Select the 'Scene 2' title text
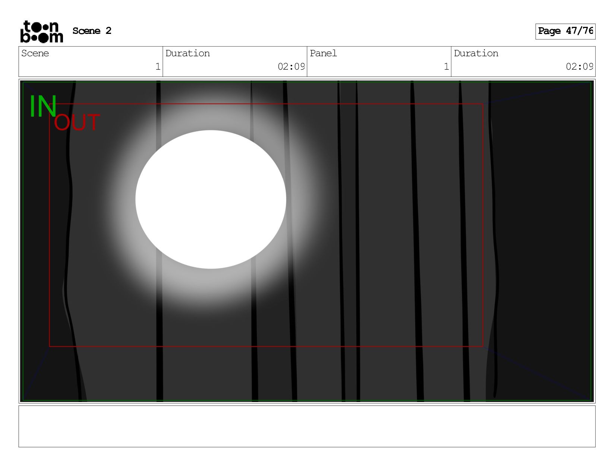Image resolution: width=615 pixels, height=475 pixels. click(x=92, y=31)
